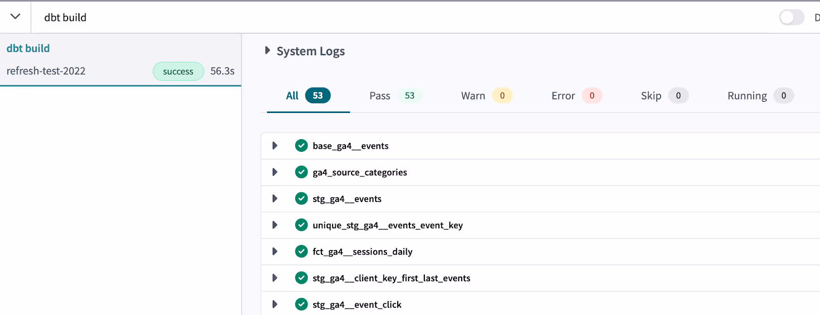Click checkmark icon for stg_ga4__client_key_first_last_events
Viewport: 820px width, 315px height.
tap(301, 278)
